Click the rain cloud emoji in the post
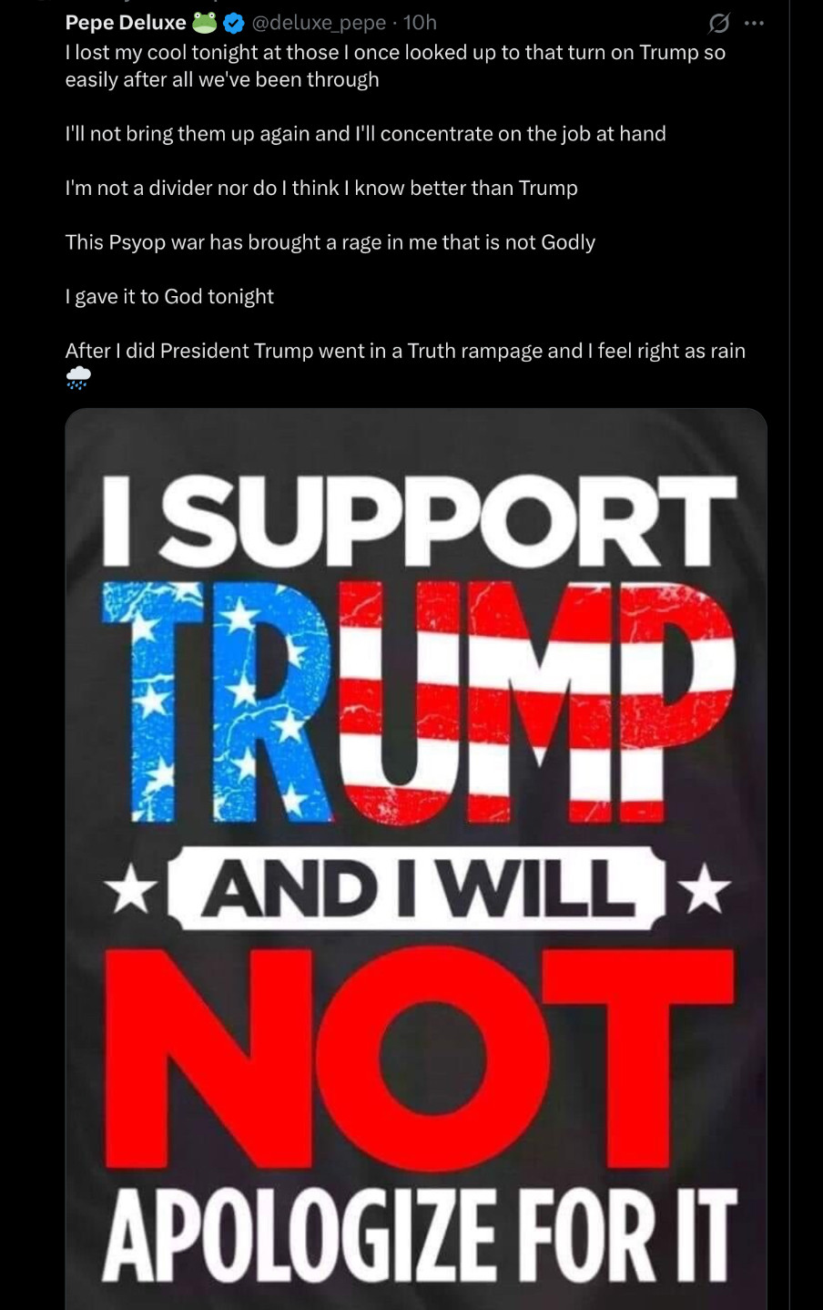Image resolution: width=823 pixels, height=1310 pixels. pos(78,377)
